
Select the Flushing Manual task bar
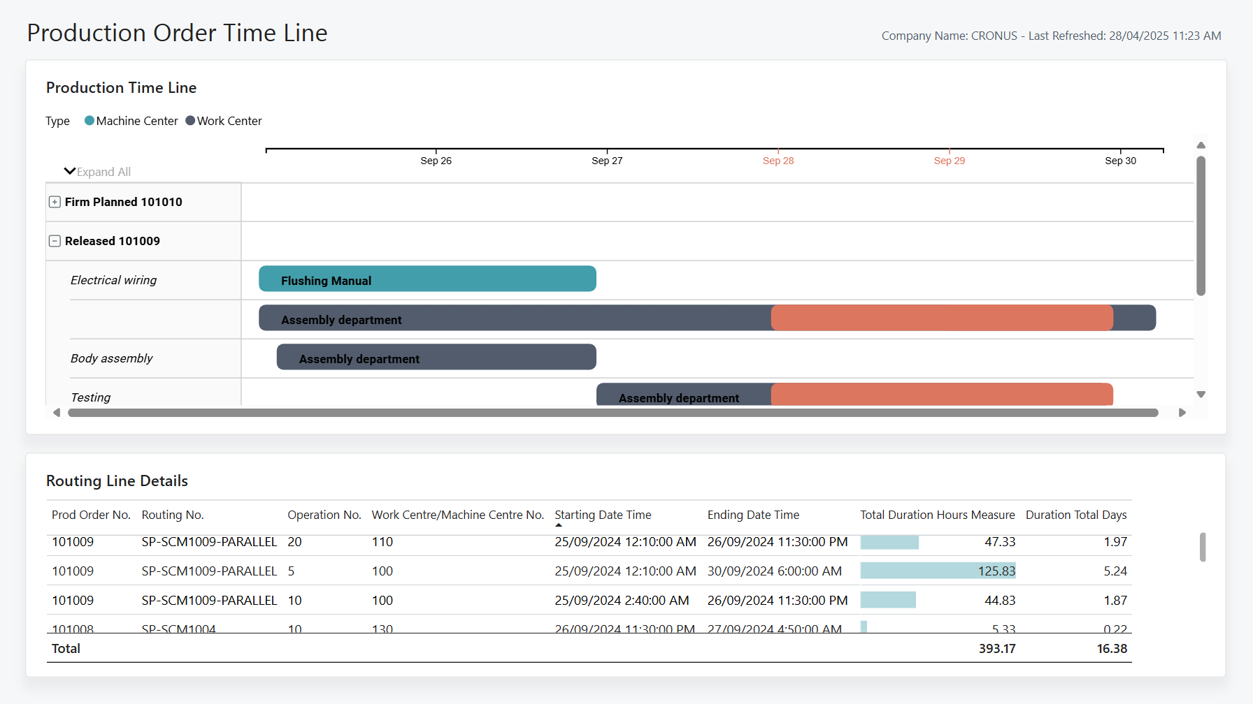427,279
